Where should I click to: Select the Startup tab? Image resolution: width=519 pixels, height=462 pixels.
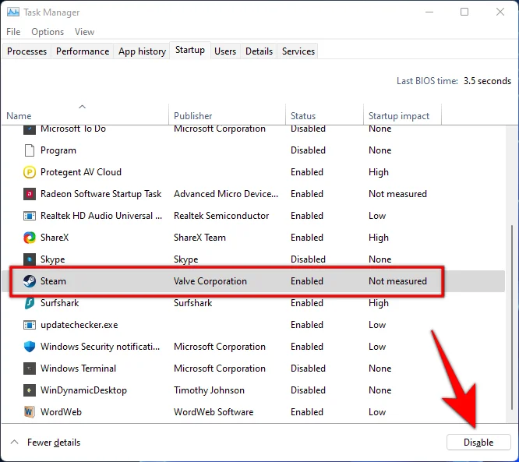[x=190, y=50]
